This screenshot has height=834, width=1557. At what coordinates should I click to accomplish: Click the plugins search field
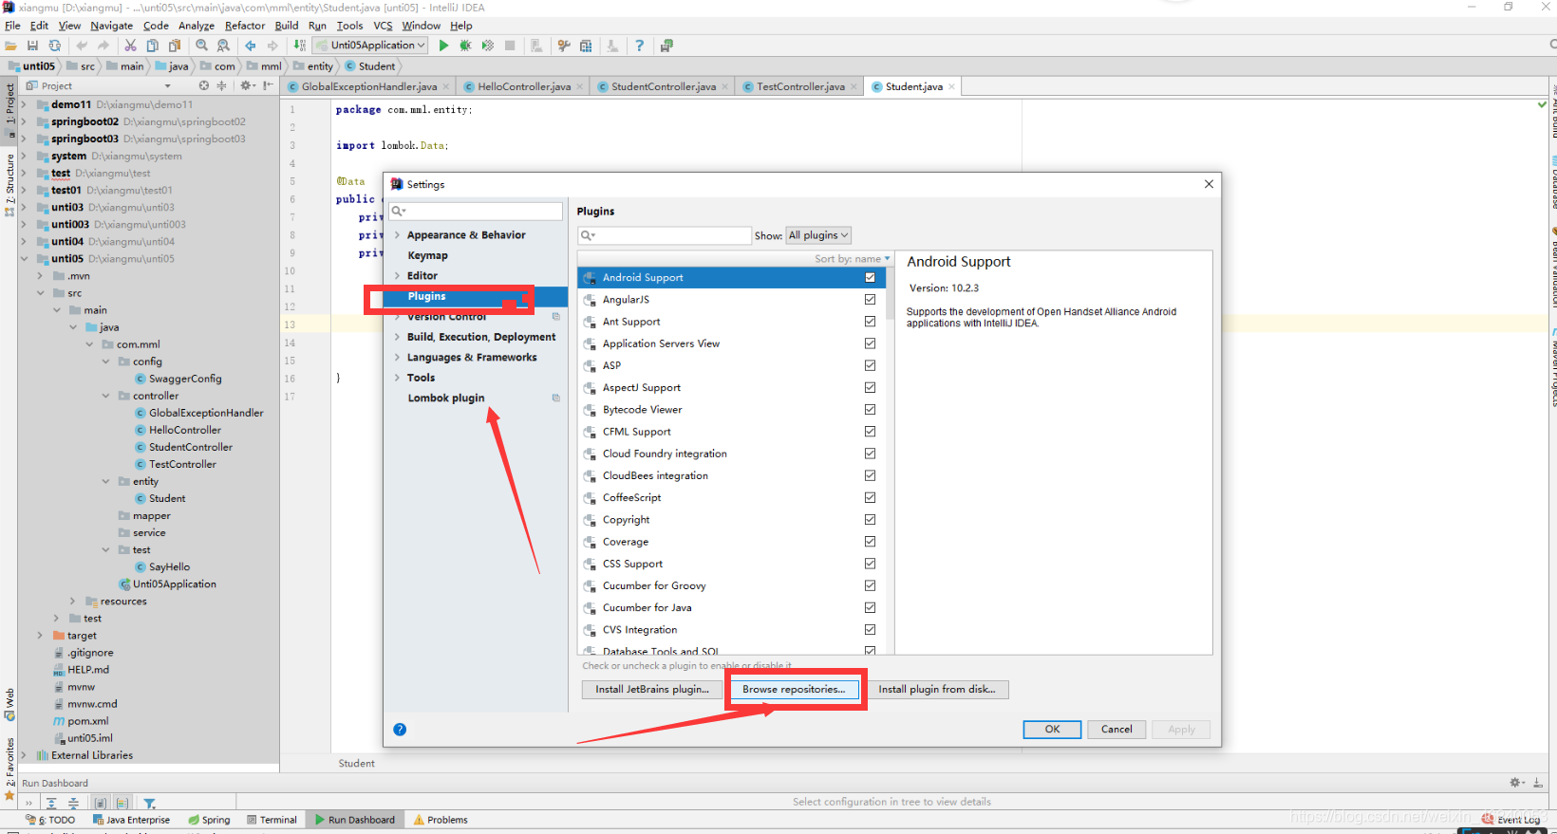click(665, 235)
